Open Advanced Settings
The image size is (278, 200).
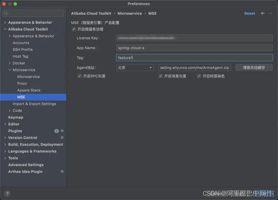(x=26, y=165)
